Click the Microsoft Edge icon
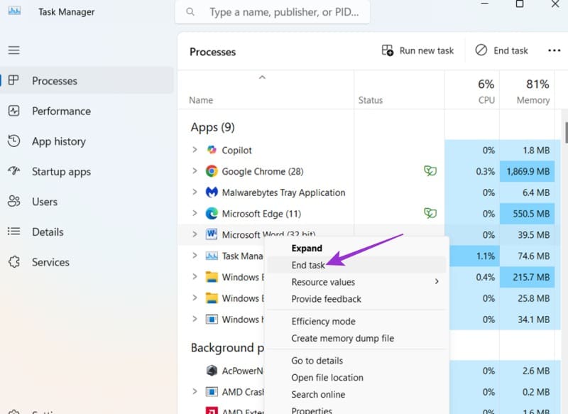This screenshot has height=414, width=568. (212, 213)
